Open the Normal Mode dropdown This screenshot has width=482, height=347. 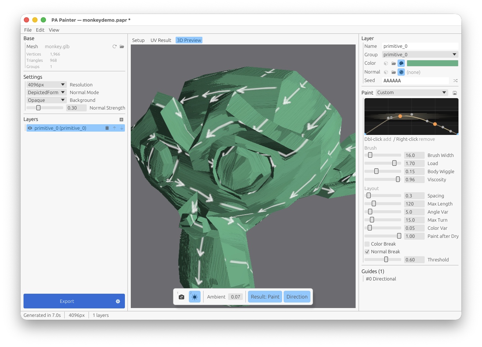46,93
